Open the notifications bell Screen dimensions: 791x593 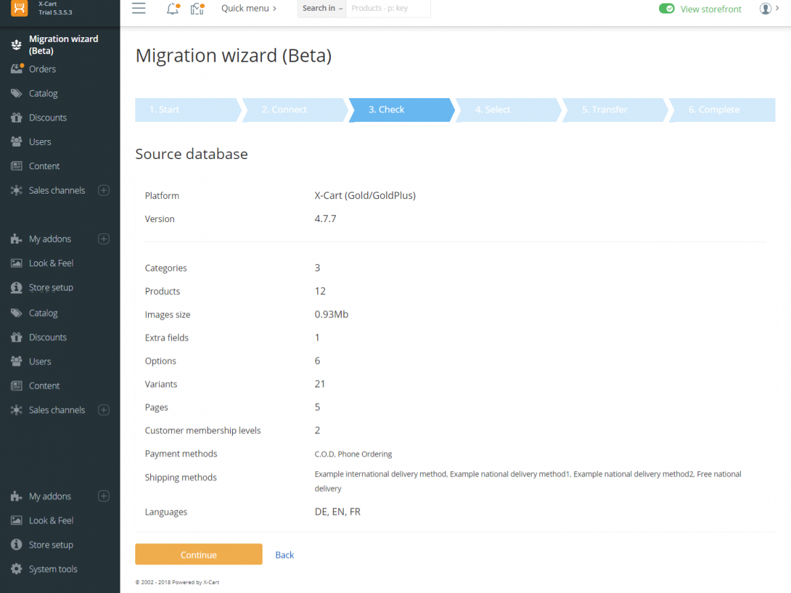point(171,9)
